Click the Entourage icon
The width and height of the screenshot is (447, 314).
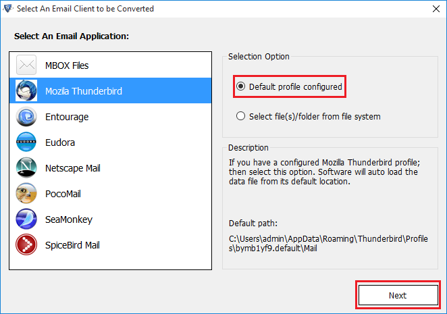[x=26, y=117]
